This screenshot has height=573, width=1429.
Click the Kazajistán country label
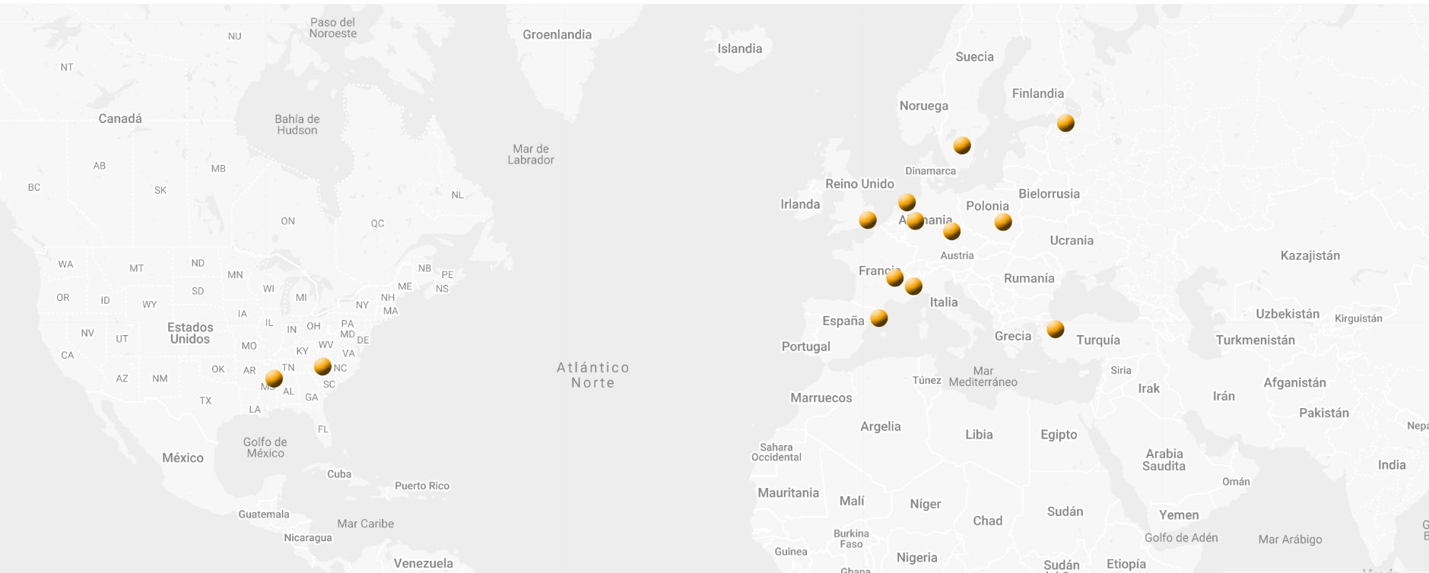coord(1310,255)
